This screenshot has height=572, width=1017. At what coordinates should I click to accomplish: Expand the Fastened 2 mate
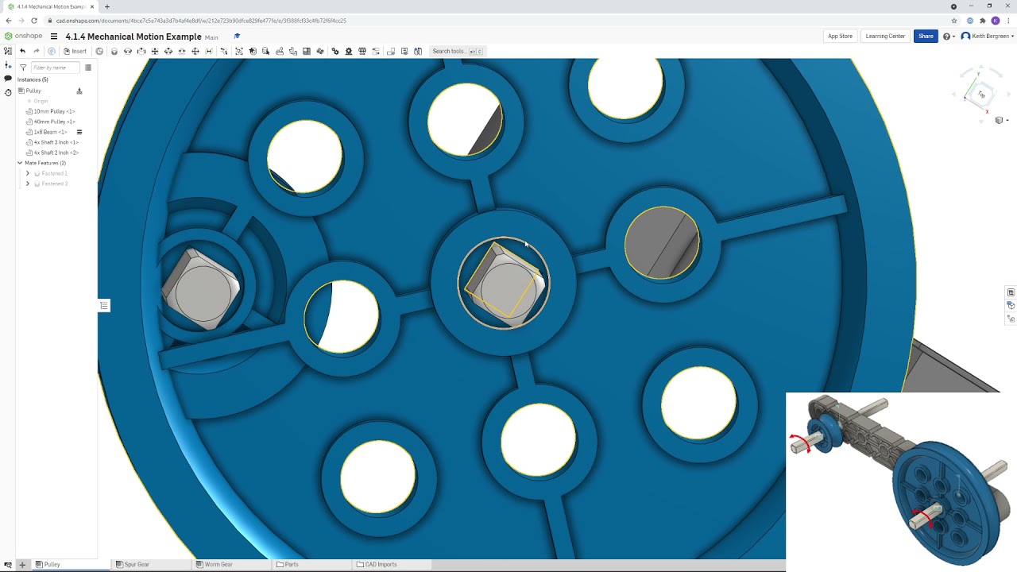pyautogui.click(x=28, y=184)
